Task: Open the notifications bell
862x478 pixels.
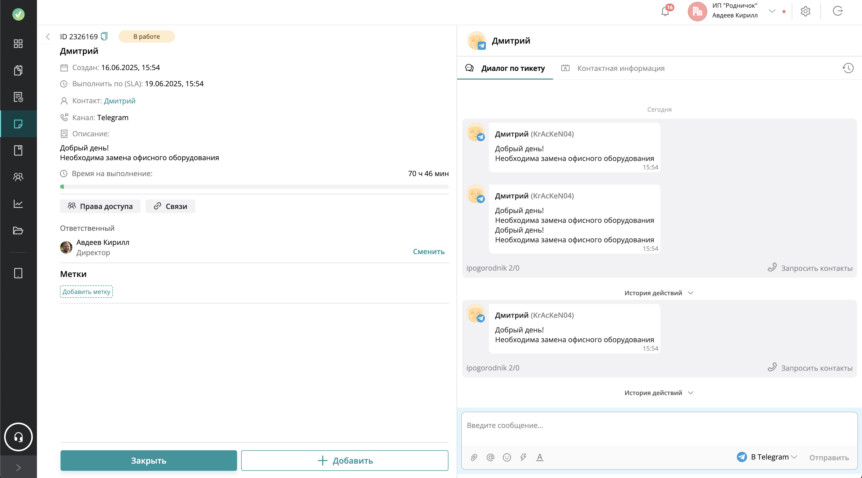Action: click(665, 11)
